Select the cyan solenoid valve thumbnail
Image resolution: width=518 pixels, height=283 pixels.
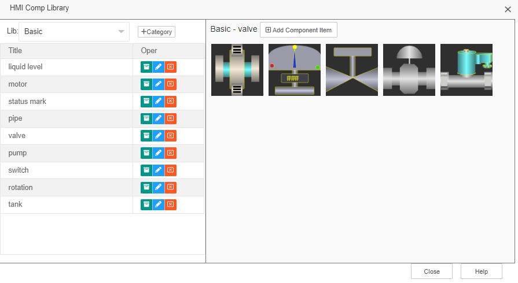[x=466, y=70]
